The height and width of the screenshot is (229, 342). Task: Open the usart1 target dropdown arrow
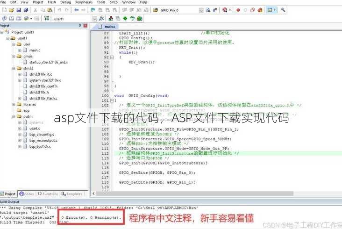coord(94,19)
